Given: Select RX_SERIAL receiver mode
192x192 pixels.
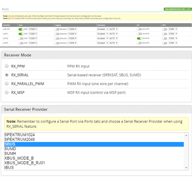Looking at the screenshot, I should pyautogui.click(x=7, y=75).
